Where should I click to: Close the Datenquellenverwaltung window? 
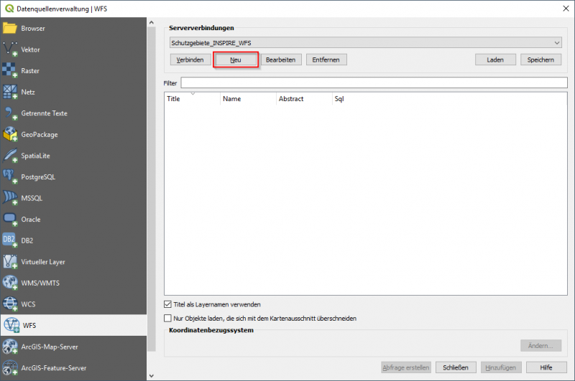[566, 9]
